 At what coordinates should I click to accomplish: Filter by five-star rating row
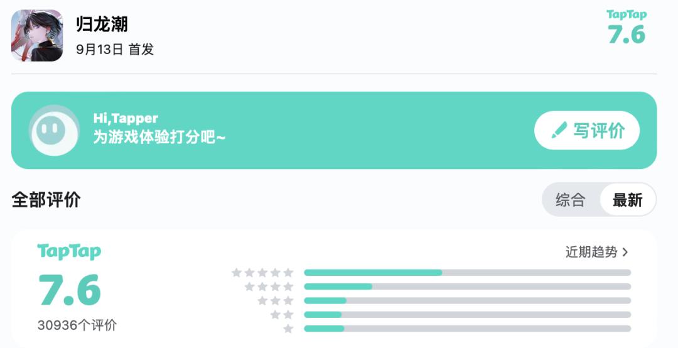431,273
